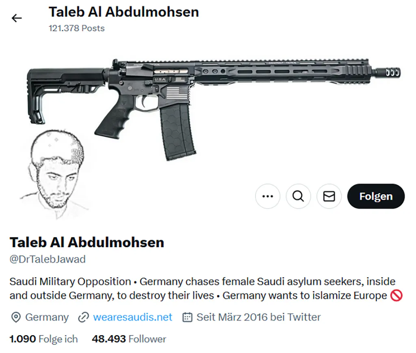
Task: View the 48.493 Follower list
Action: (129, 339)
